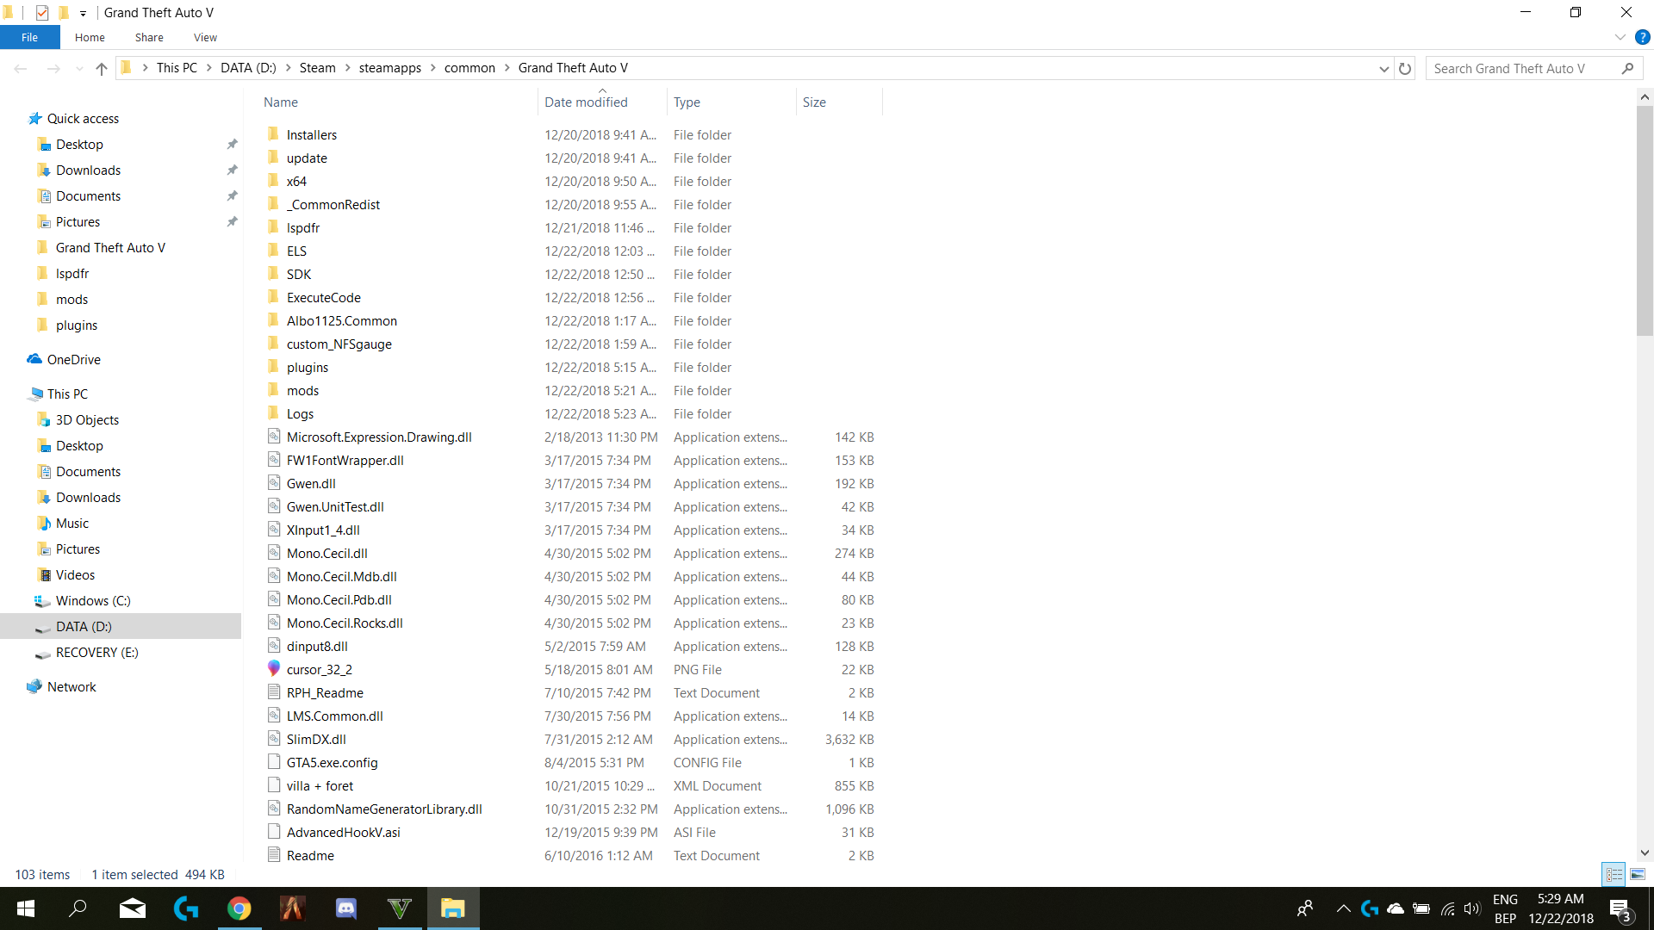The height and width of the screenshot is (930, 1654).
Task: Sort files by Date modified column
Action: pyautogui.click(x=586, y=102)
